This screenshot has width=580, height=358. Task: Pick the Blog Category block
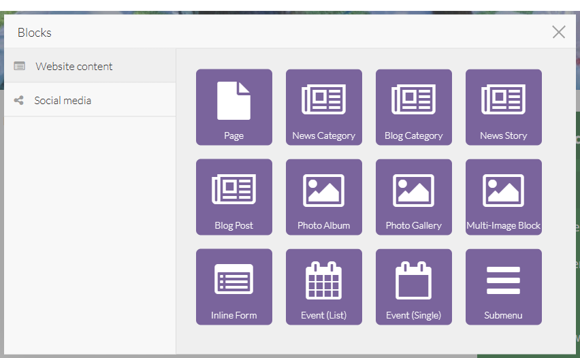(x=413, y=107)
